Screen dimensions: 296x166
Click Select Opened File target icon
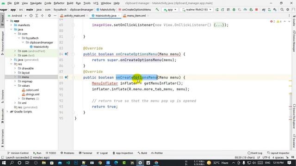[31, 16]
